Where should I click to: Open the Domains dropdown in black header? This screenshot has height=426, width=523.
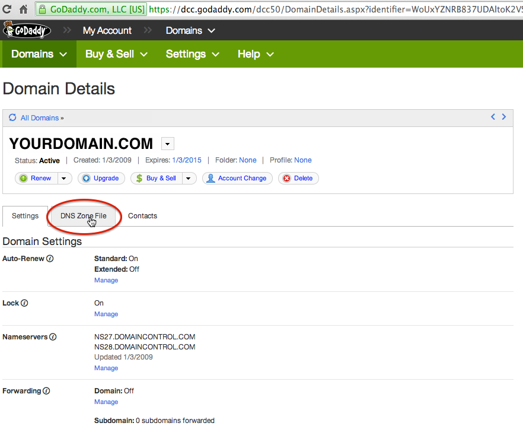click(190, 30)
